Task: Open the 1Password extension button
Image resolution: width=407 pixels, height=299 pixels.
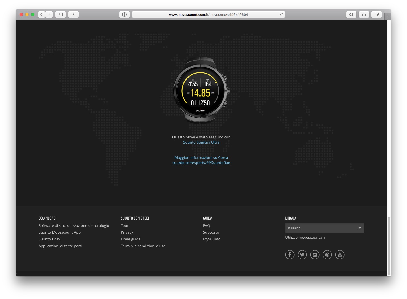Action: click(x=124, y=14)
